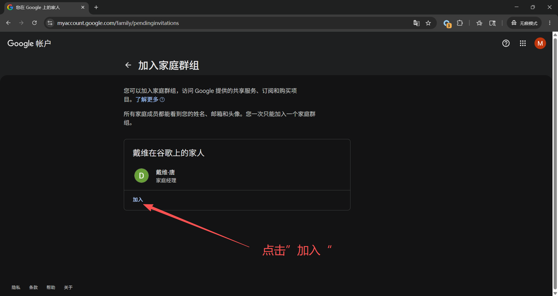Screen dimensions: 558x296
Task: Open the extensions puzzle-piece icon
Action: click(460, 23)
